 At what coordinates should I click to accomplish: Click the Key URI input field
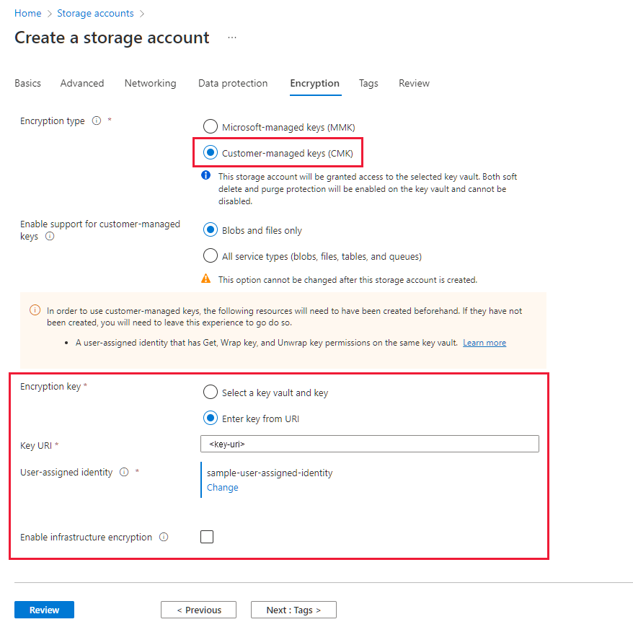tap(369, 444)
